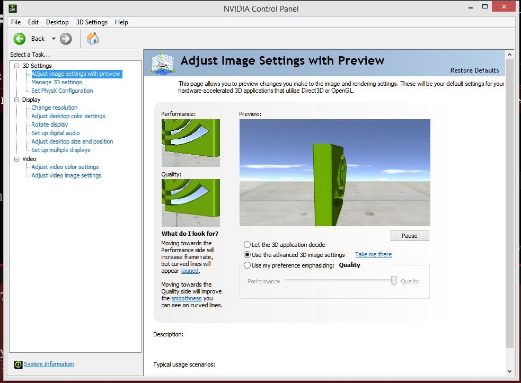
Task: Close the NVIDIA Control Panel window
Action: tap(504, 7)
